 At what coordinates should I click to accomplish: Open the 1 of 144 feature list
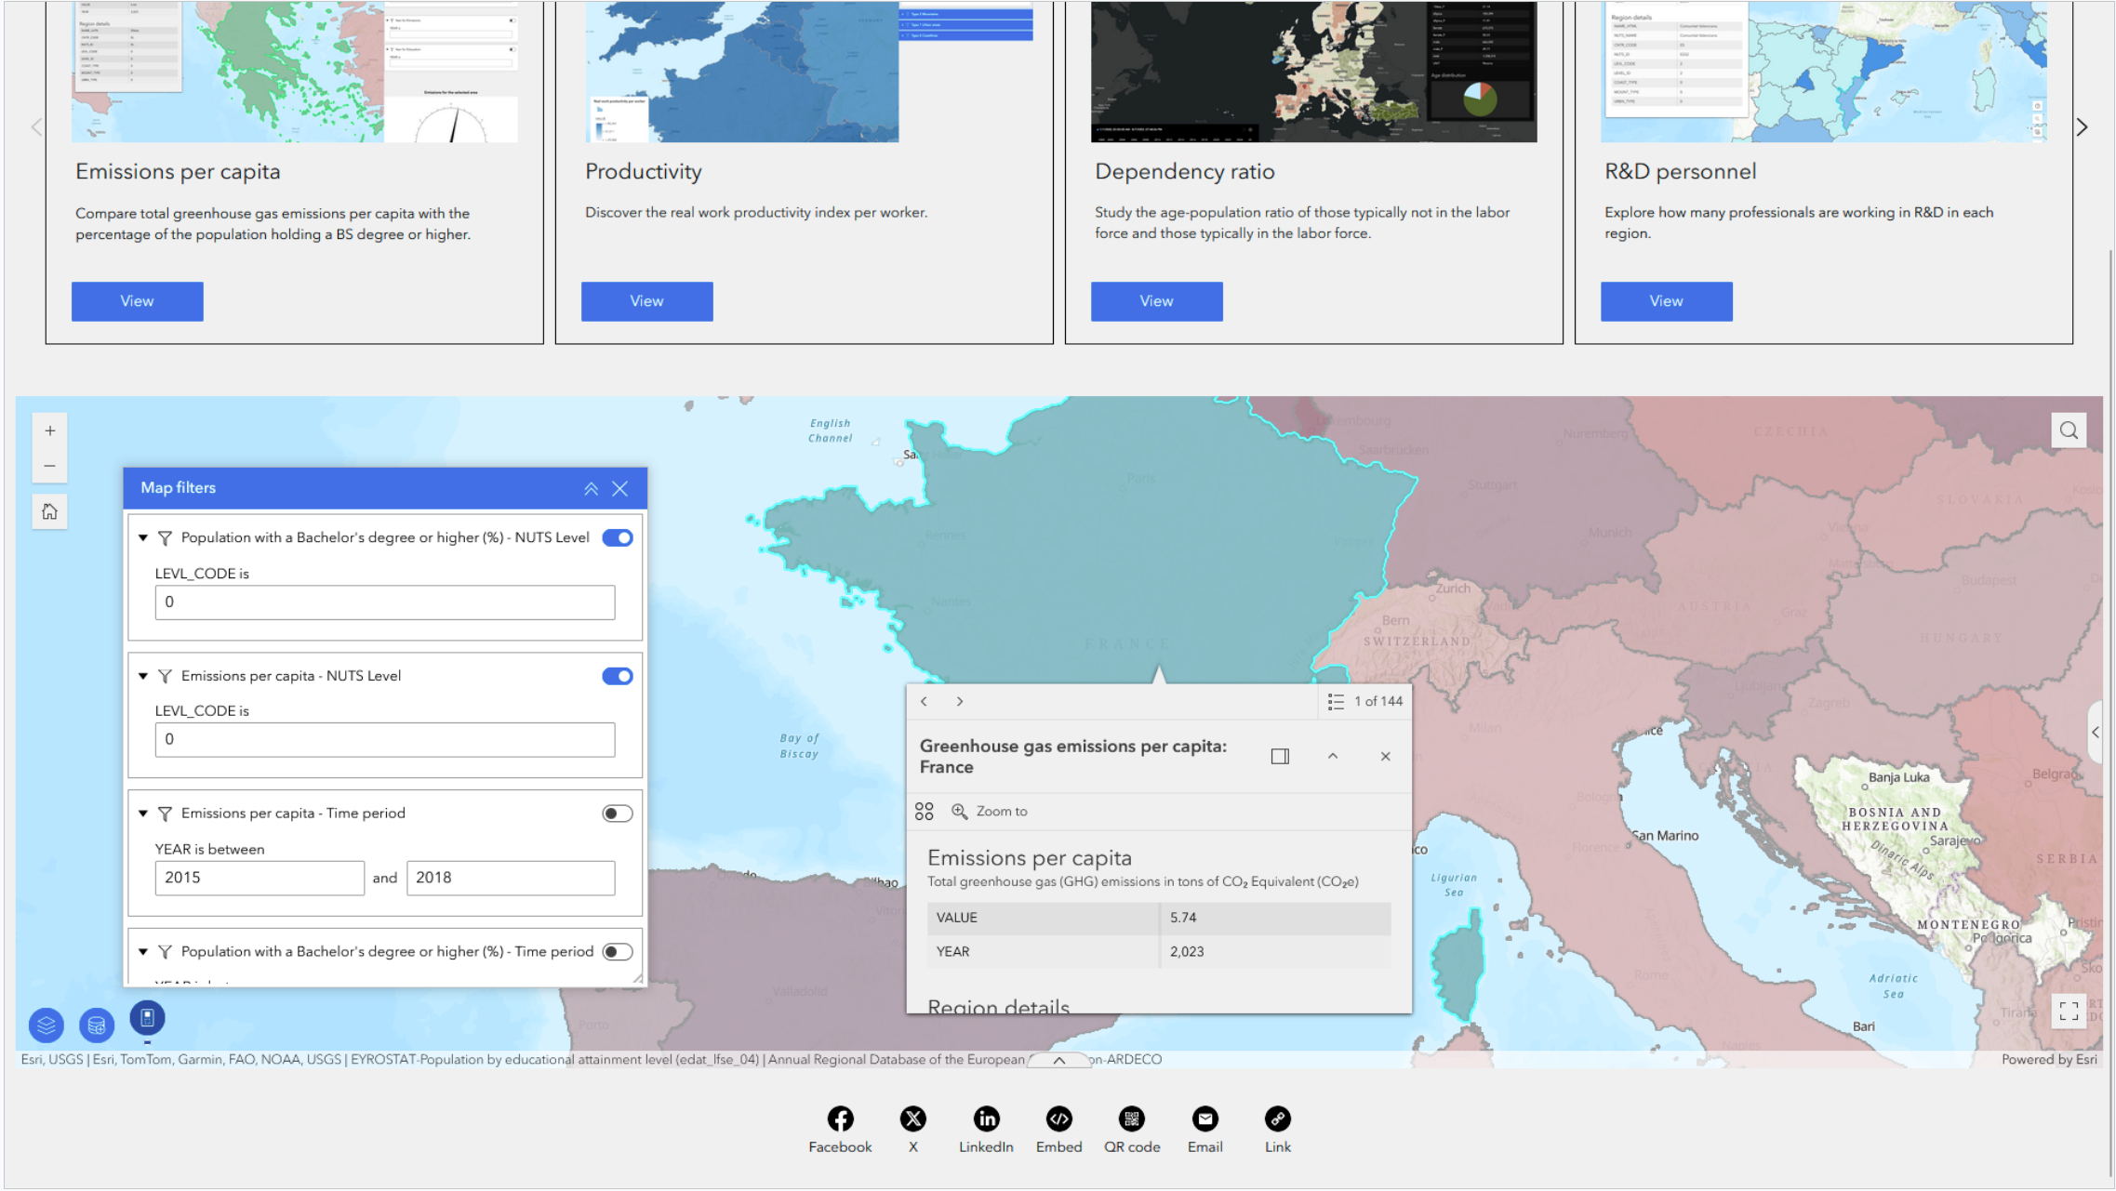(x=1365, y=702)
